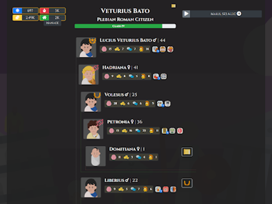This screenshot has height=204, width=272.
Task: Click the laurel wreath button beside Liberius
Action: [x=187, y=183]
